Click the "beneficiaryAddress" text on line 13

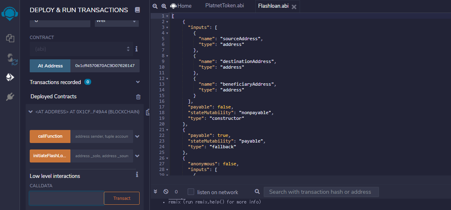[247, 84]
